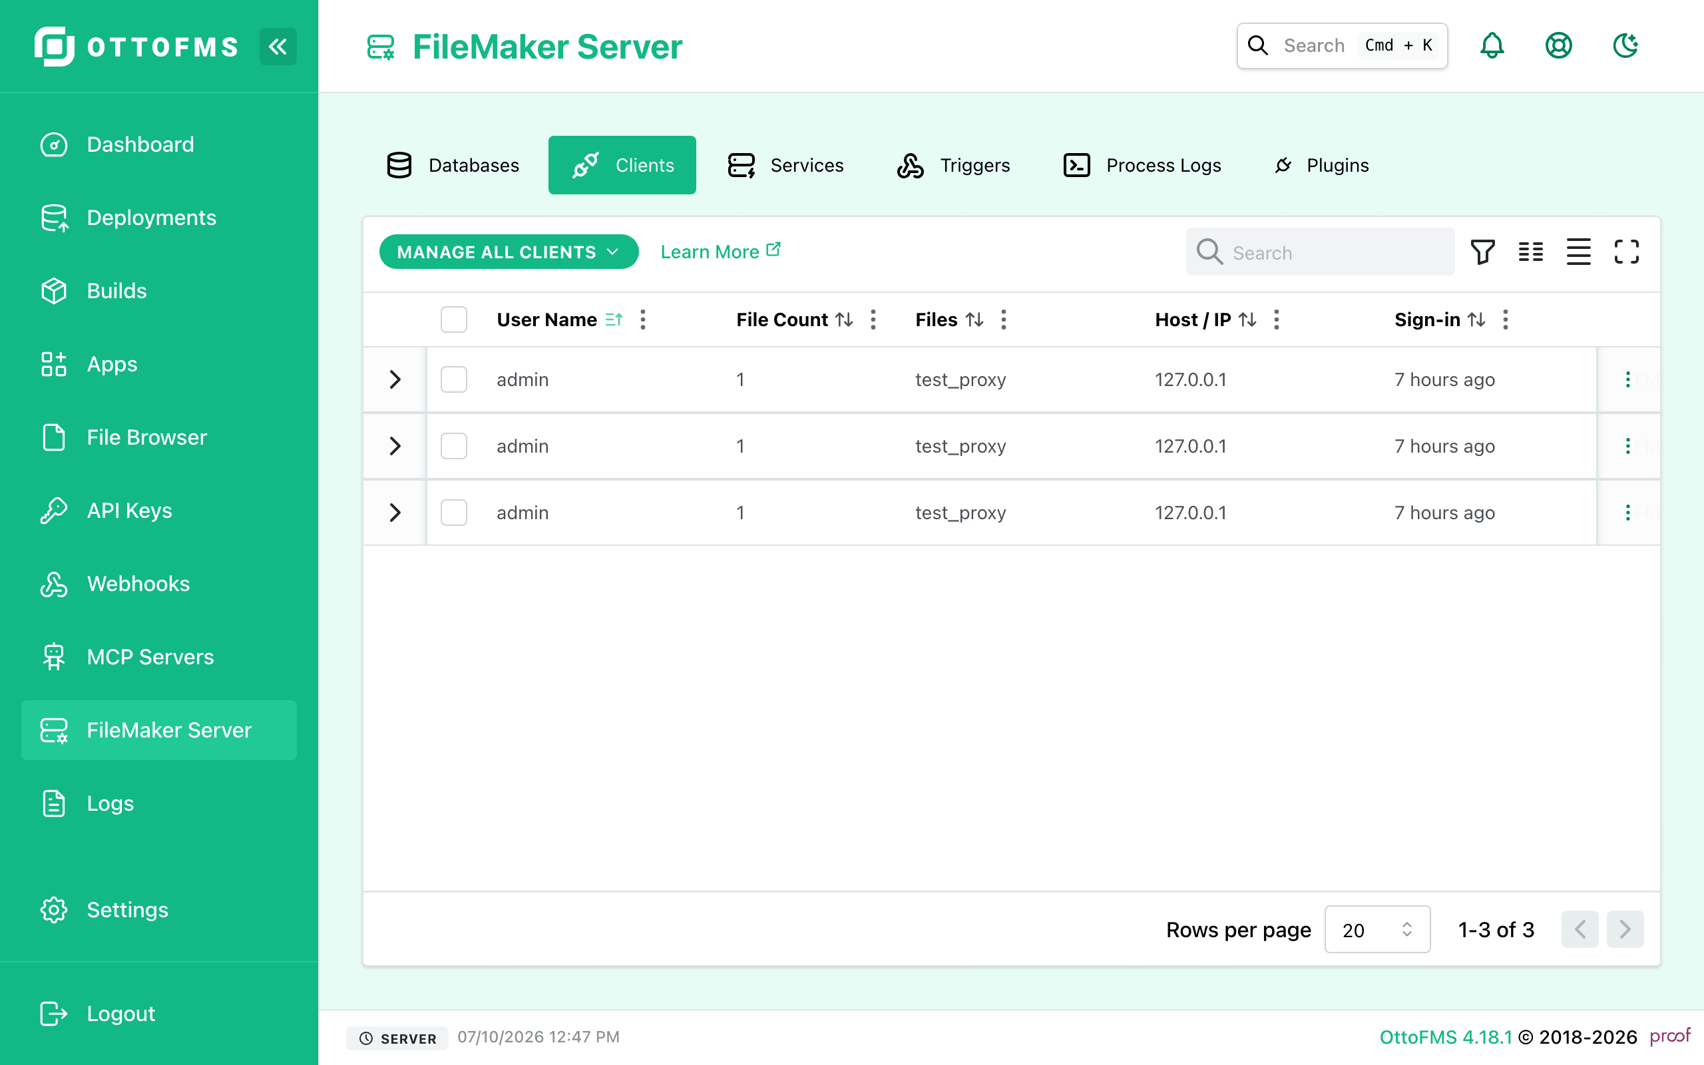This screenshot has height=1065, width=1704.
Task: Open File Browser from the sidebar
Action: click(x=159, y=437)
